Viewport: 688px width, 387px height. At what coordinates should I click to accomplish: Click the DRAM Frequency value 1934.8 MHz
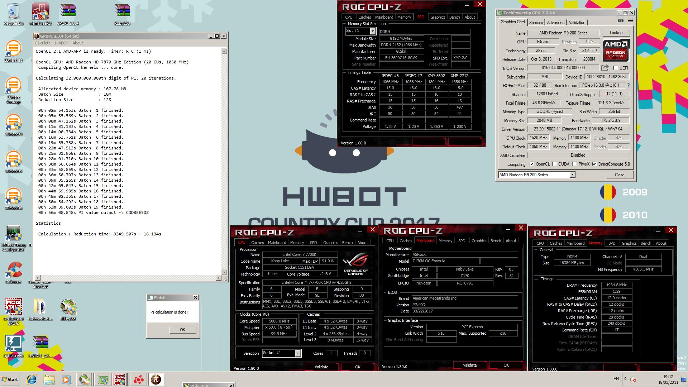coord(616,285)
